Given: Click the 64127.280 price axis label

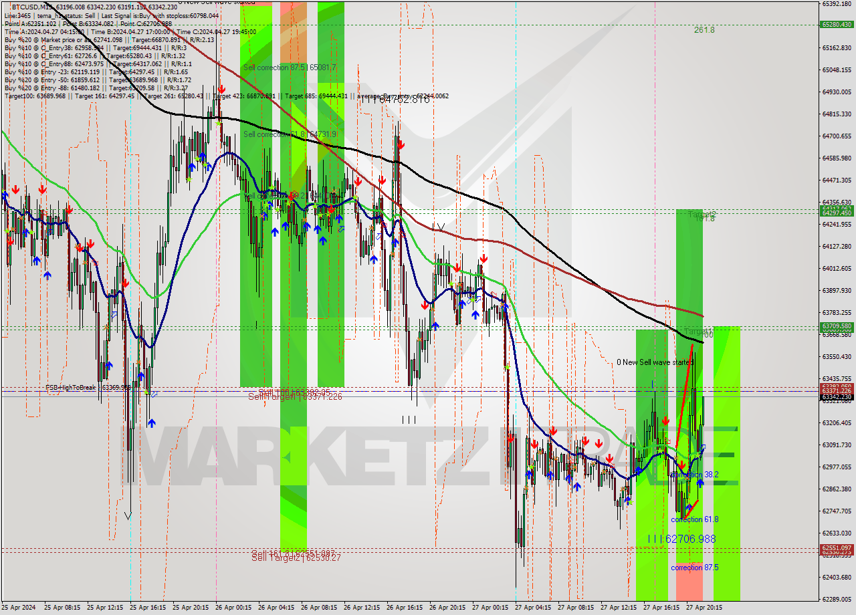Looking at the screenshot, I should [x=836, y=246].
